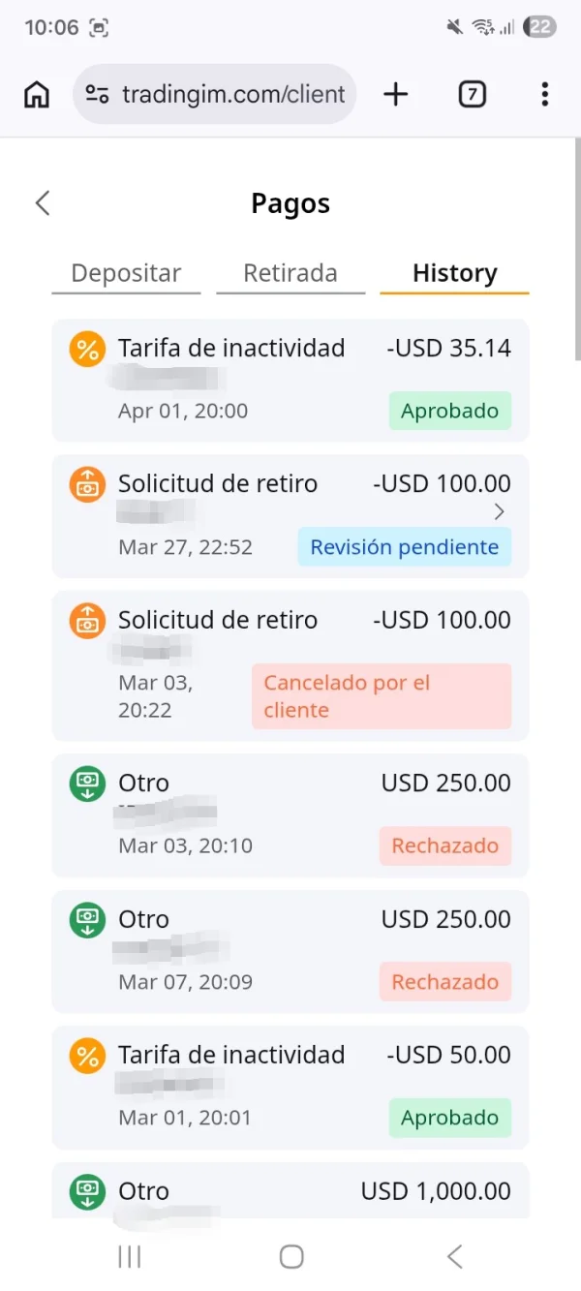The image size is (581, 1291).
Task: Go back using the Pagos back arrow
Action: [43, 203]
